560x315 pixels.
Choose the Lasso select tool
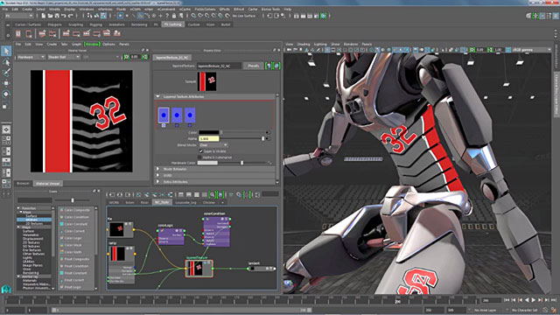6,62
